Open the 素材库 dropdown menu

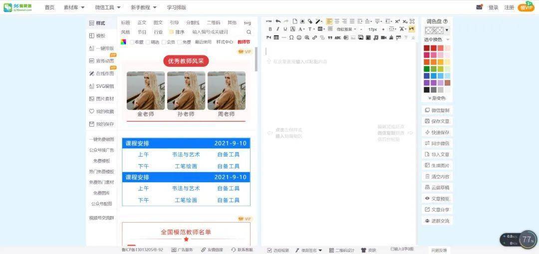pos(74,7)
